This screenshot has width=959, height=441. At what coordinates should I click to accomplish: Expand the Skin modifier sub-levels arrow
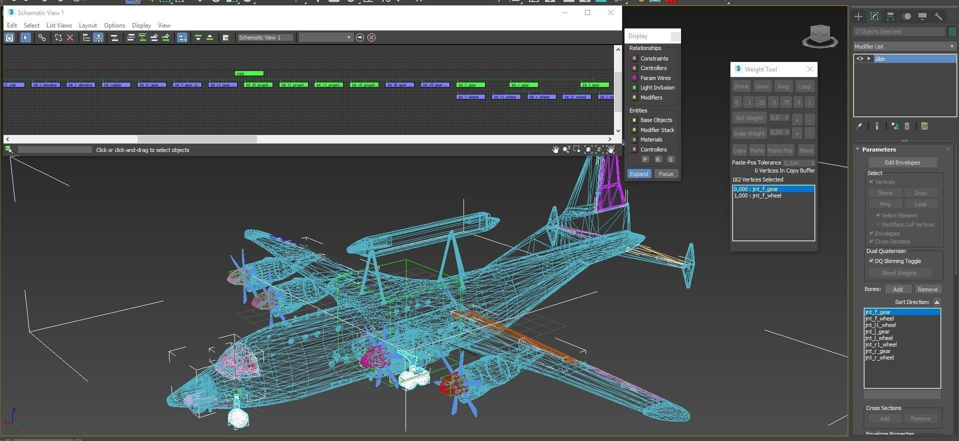(869, 58)
